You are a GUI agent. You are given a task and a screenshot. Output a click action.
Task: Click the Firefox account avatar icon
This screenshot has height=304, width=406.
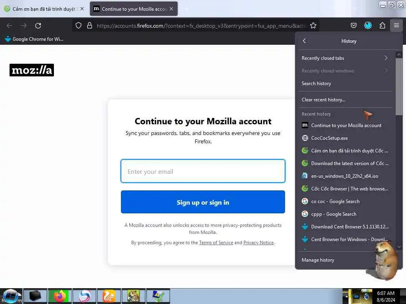tap(368, 26)
